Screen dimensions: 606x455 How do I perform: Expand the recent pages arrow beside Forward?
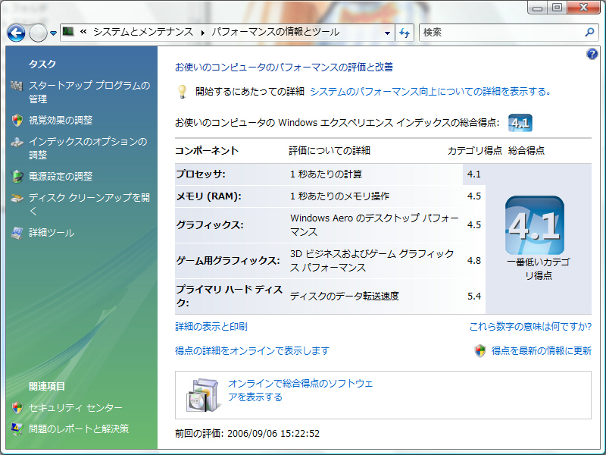pos(53,33)
